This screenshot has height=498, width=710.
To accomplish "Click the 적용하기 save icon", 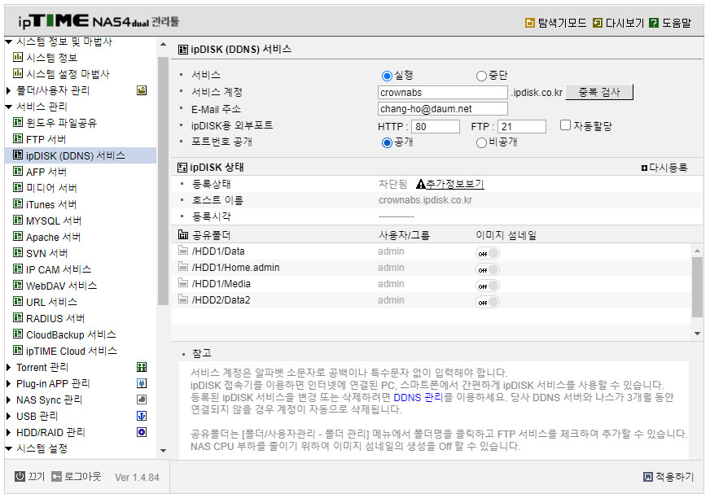I will click(x=648, y=477).
